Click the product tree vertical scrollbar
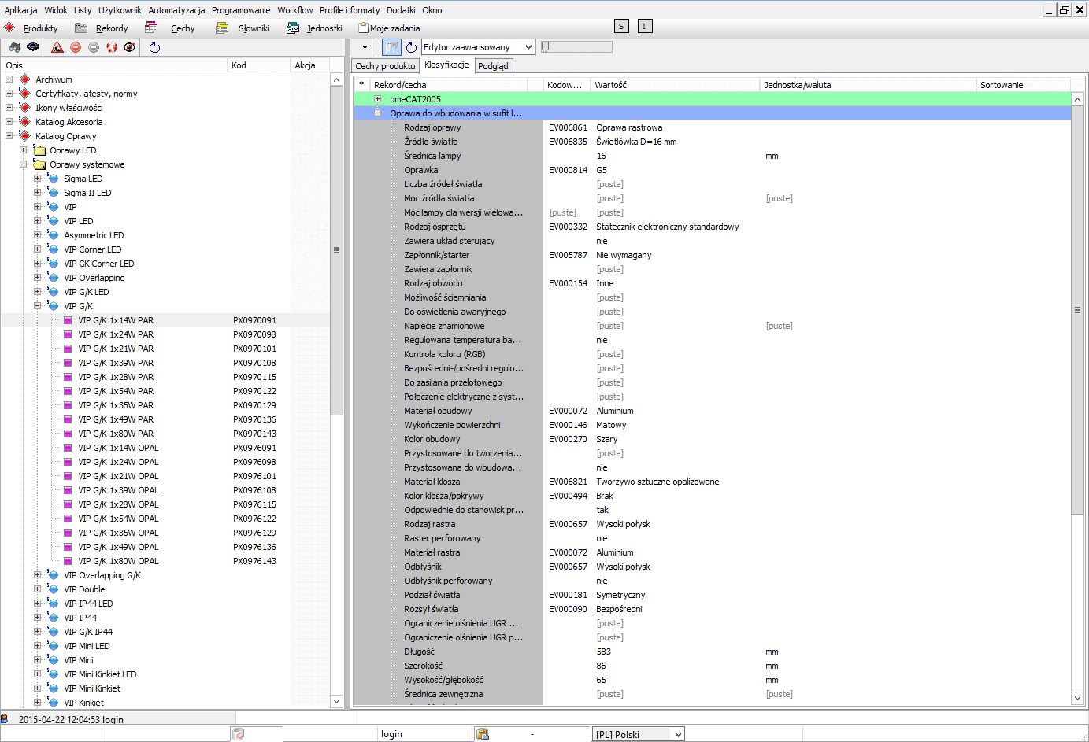1089x742 pixels. click(337, 250)
